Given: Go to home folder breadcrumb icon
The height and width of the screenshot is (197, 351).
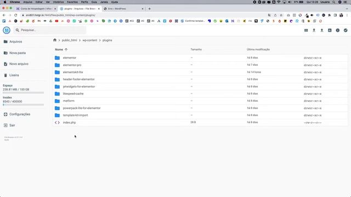Looking at the screenshot, I should [x=55, y=40].
